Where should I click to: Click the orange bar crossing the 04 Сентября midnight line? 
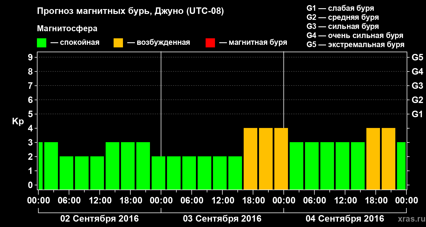click(x=281, y=159)
